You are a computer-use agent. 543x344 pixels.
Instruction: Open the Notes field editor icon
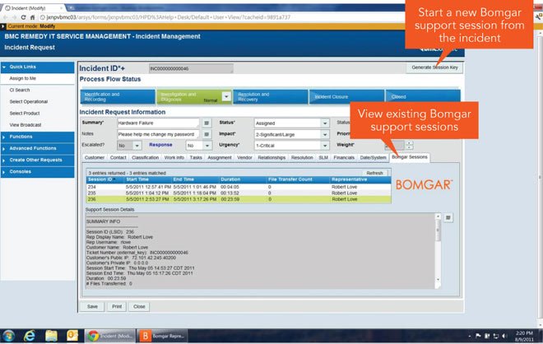pyautogui.click(x=207, y=134)
